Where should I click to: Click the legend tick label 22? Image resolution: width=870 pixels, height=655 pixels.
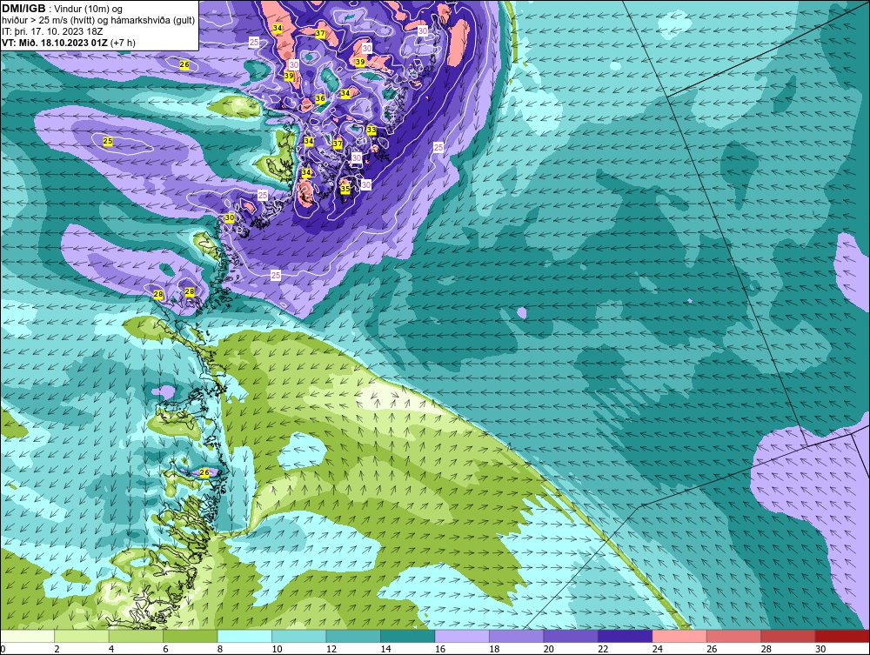click(603, 649)
